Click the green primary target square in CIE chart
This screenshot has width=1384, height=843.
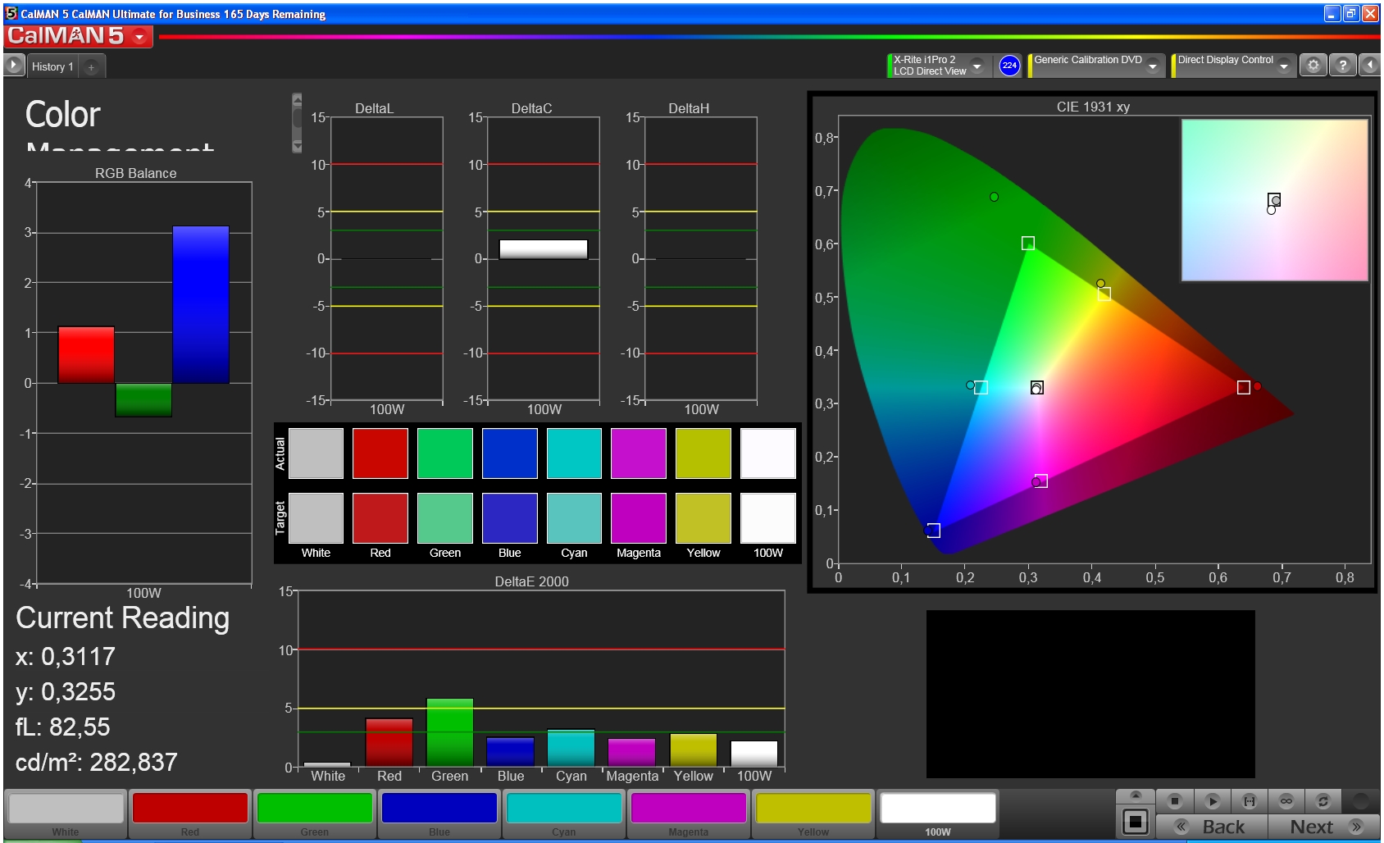click(1028, 244)
